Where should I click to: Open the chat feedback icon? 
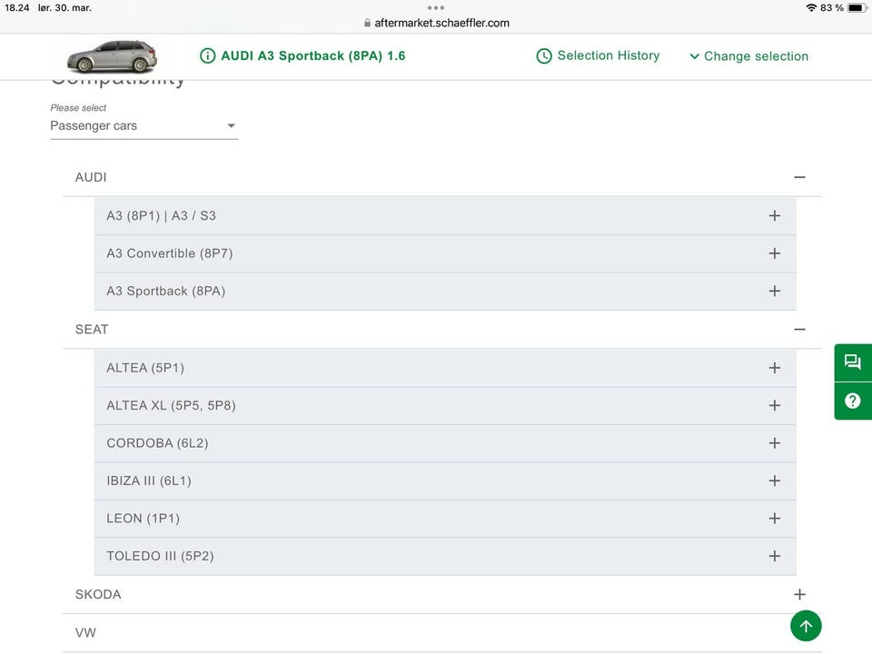click(x=853, y=362)
